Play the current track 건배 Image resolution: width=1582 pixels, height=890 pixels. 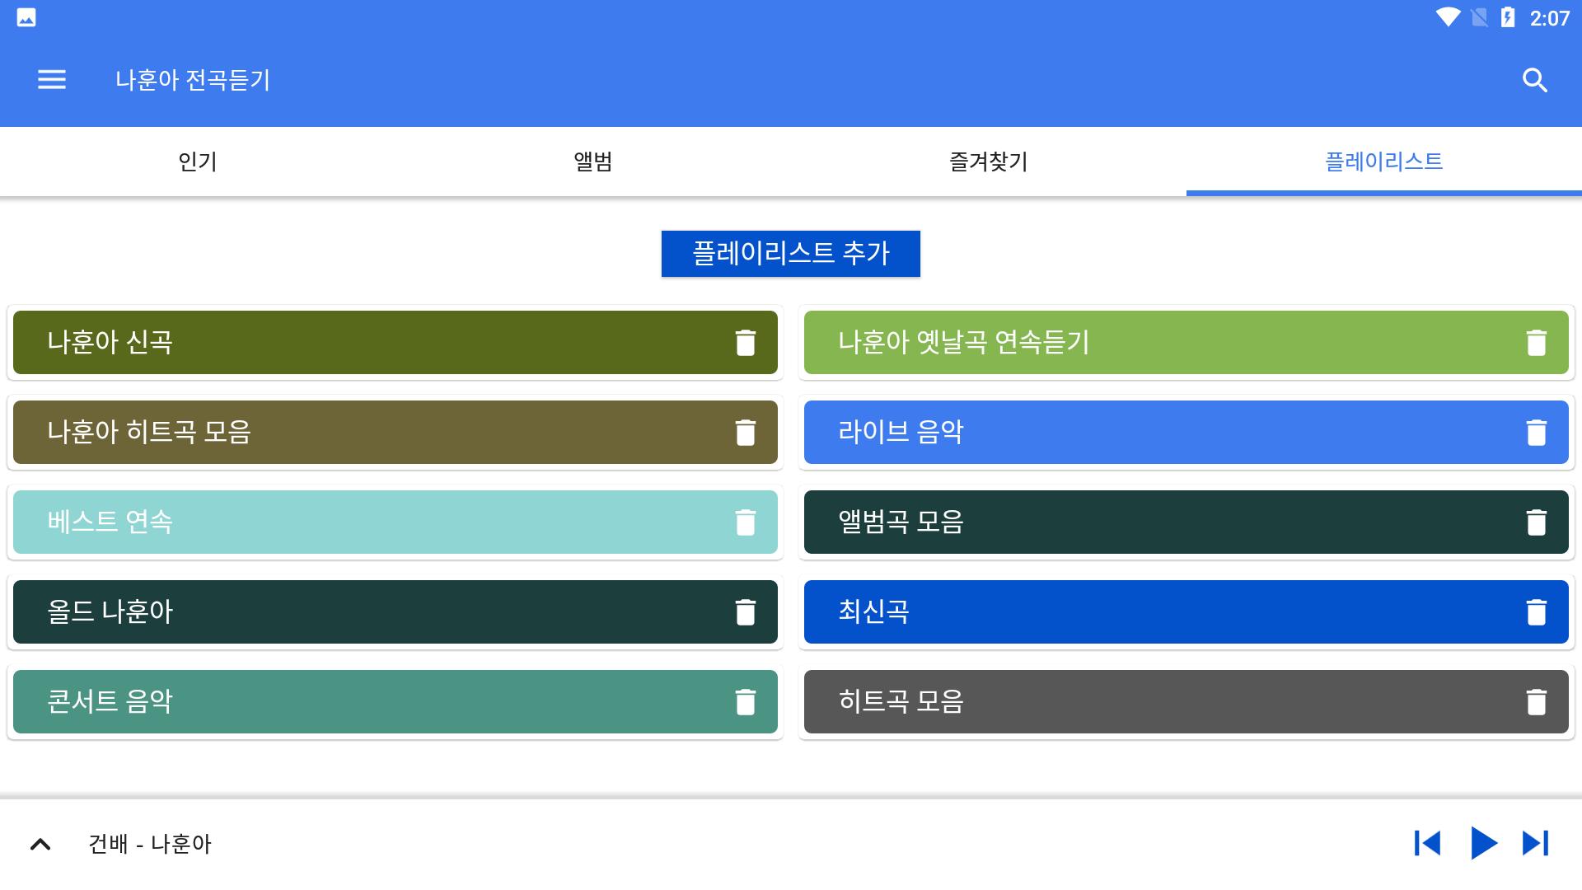1483,843
